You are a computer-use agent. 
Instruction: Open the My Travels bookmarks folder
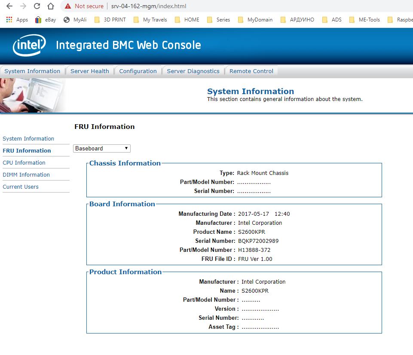coord(150,20)
